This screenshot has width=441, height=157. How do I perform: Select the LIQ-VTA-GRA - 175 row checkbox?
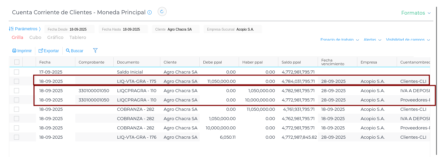pos(17,81)
